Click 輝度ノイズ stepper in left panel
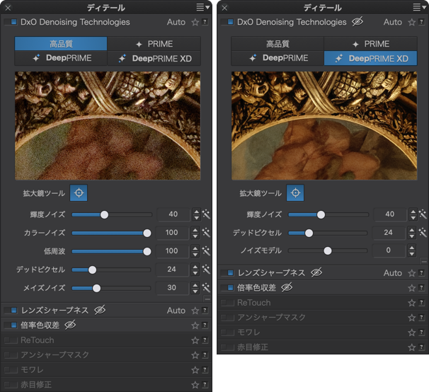The height and width of the screenshot is (392, 429). 196,214
